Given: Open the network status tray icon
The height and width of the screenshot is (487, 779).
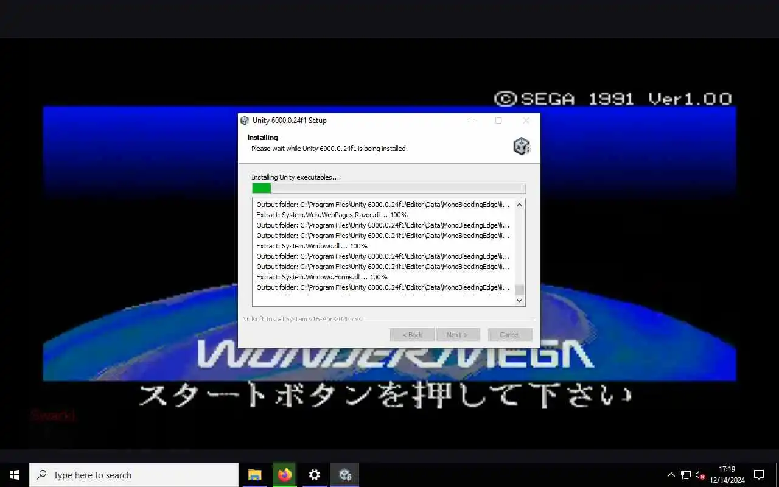Looking at the screenshot, I should click(x=686, y=475).
